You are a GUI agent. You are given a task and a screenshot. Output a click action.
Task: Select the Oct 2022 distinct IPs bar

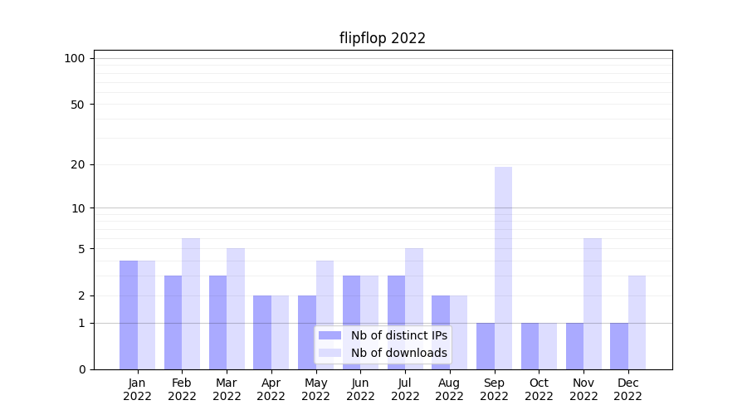[530, 346]
